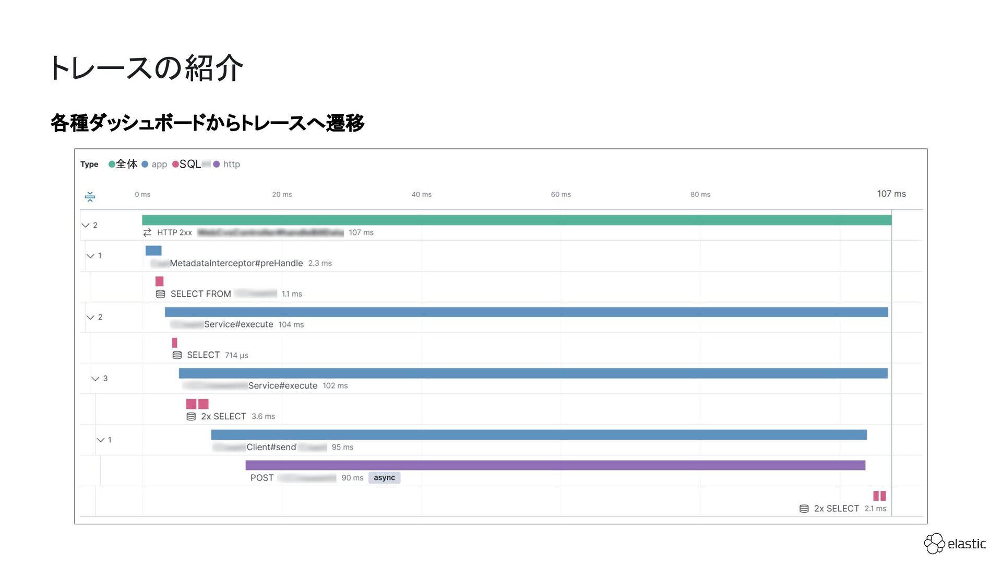Collapse the Client#send 95 ms row

coord(100,440)
